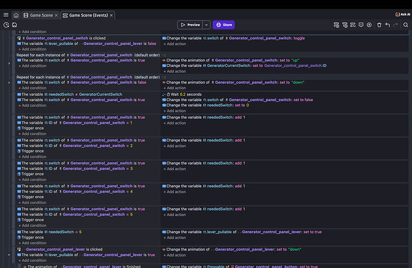Select the Wait 0.2 seconds action
This screenshot has width=412, height=268.
pyautogui.click(x=182, y=95)
